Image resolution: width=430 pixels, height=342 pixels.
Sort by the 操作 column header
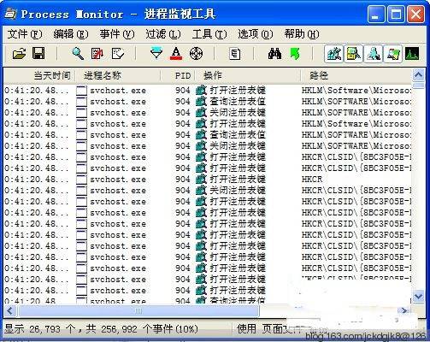coord(248,76)
